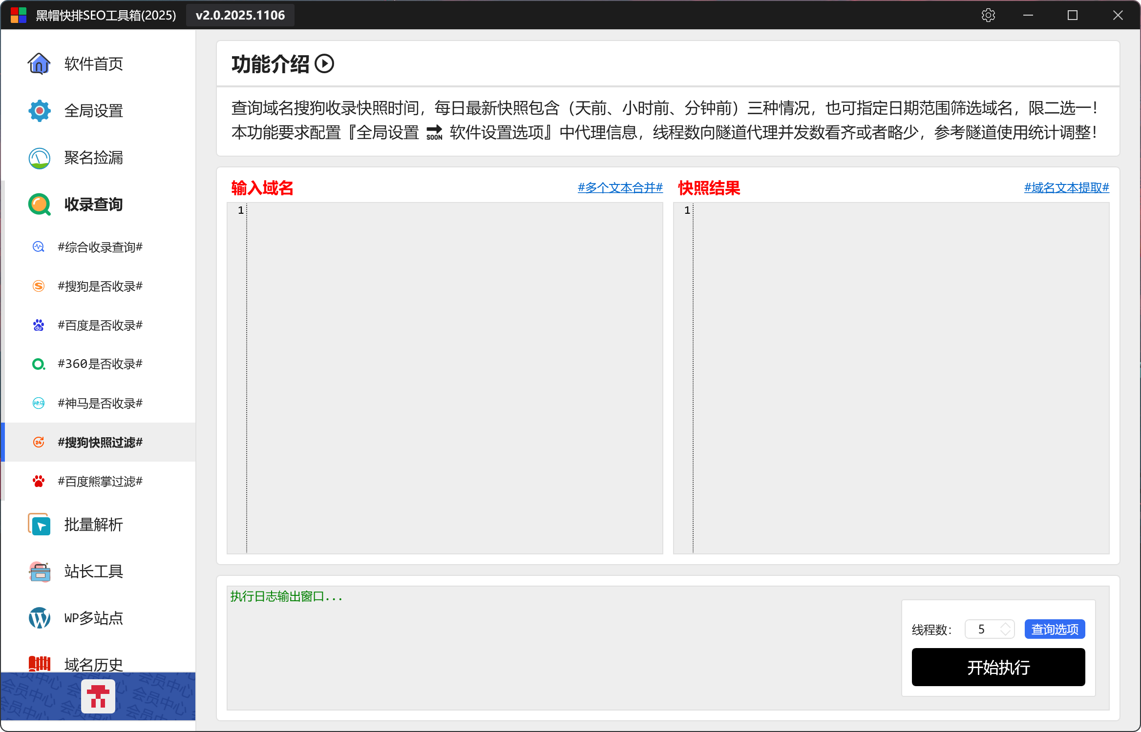Viewport: 1141px width, 732px height.
Task: Open the 查询选项 button
Action: pyautogui.click(x=1055, y=630)
